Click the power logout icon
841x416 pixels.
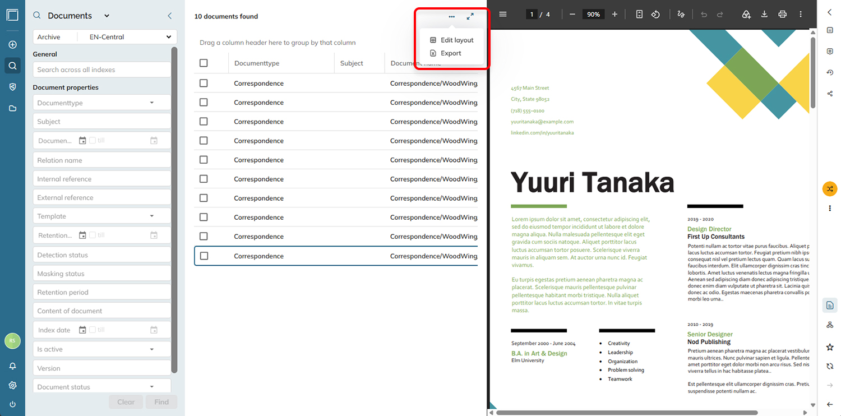[x=12, y=404]
